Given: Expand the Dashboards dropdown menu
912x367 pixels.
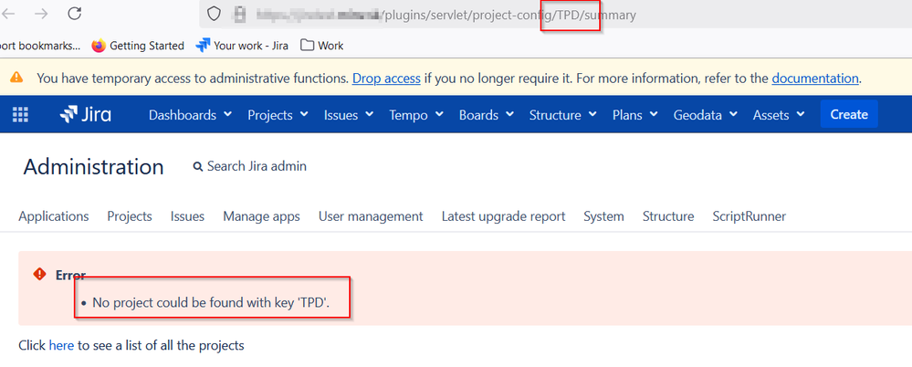Looking at the screenshot, I should pyautogui.click(x=190, y=115).
